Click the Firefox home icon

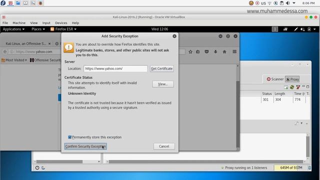point(224,52)
